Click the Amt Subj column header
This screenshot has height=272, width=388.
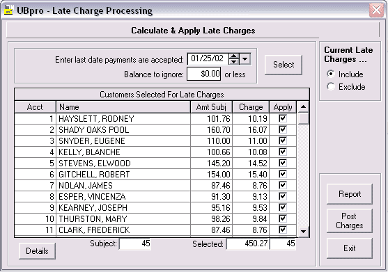click(x=211, y=107)
